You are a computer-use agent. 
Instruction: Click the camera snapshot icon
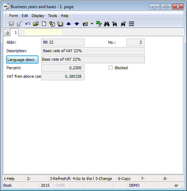coord(85,24)
